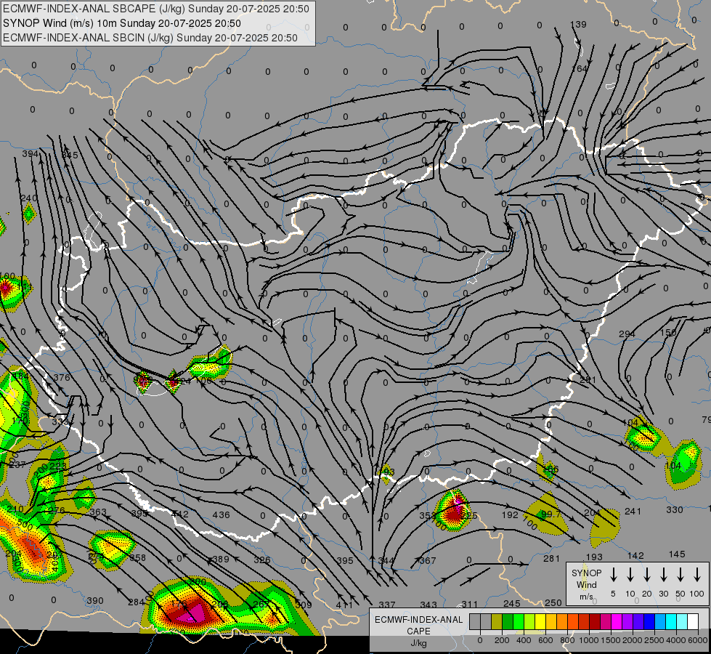Viewport: 711px width, 654px height.
Task: Click the map value 284
Action: (136, 602)
